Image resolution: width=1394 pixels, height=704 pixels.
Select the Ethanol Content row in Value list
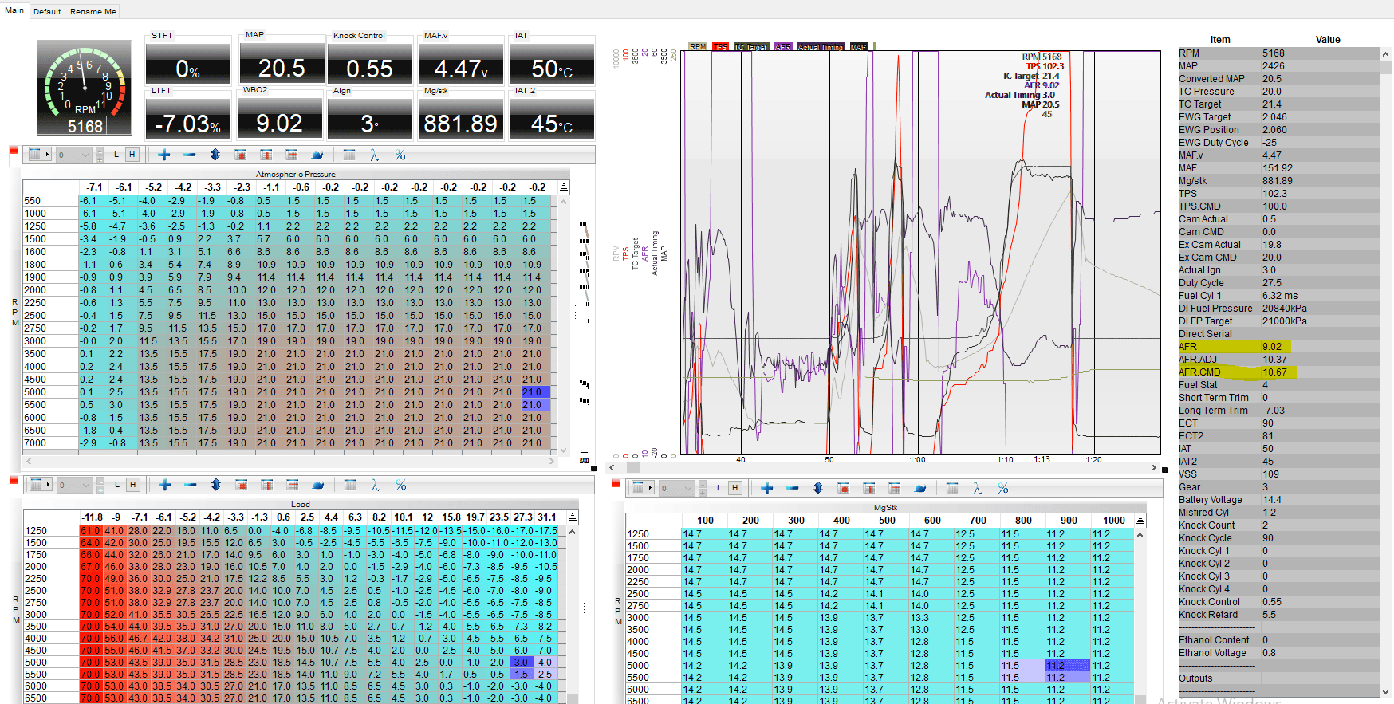click(1278, 640)
